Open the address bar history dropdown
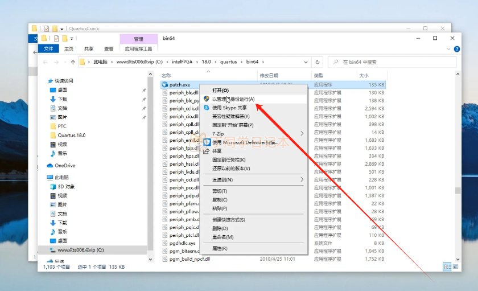Image resolution: width=478 pixels, height=291 pixels. (307, 62)
